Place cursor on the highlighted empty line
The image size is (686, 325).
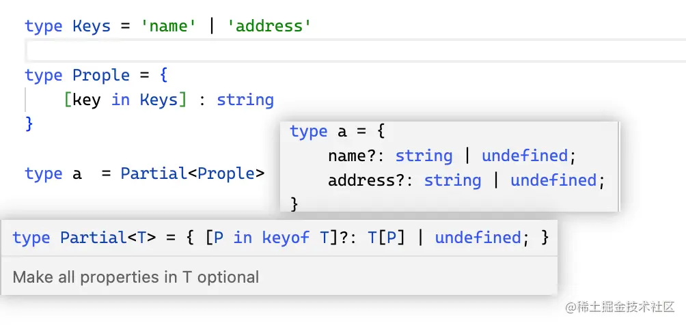point(342,51)
